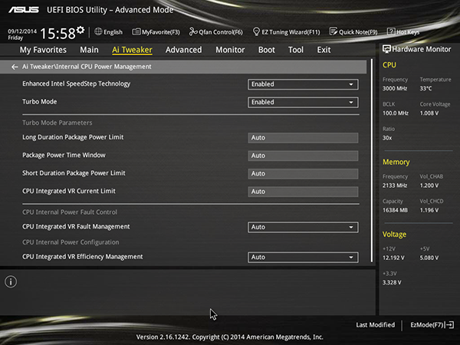Expand Turbo Mode dropdown
The height and width of the screenshot is (345, 460).
tap(303, 103)
